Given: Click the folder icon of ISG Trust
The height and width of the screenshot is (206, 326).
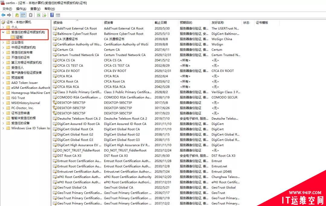Looking at the screenshot, I should pyautogui.click(x=8, y=98).
